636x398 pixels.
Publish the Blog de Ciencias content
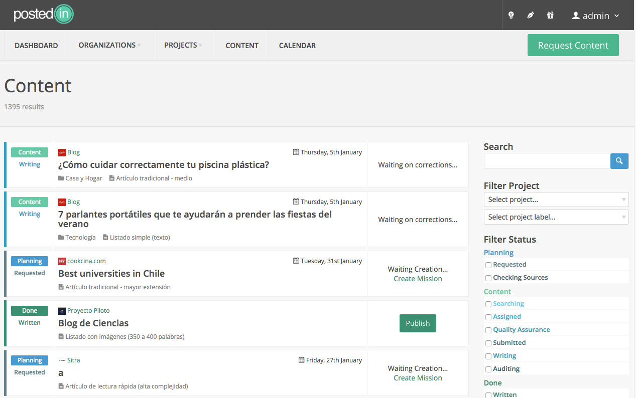tap(418, 323)
